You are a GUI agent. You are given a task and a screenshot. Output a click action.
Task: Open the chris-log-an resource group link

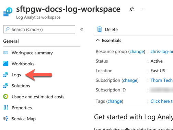(x=162, y=52)
